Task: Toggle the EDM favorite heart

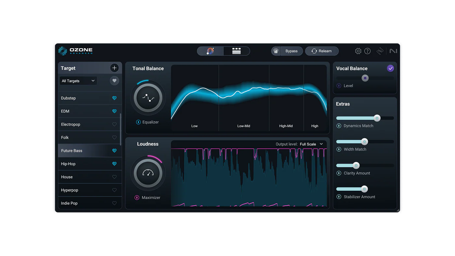Action: pos(114,111)
